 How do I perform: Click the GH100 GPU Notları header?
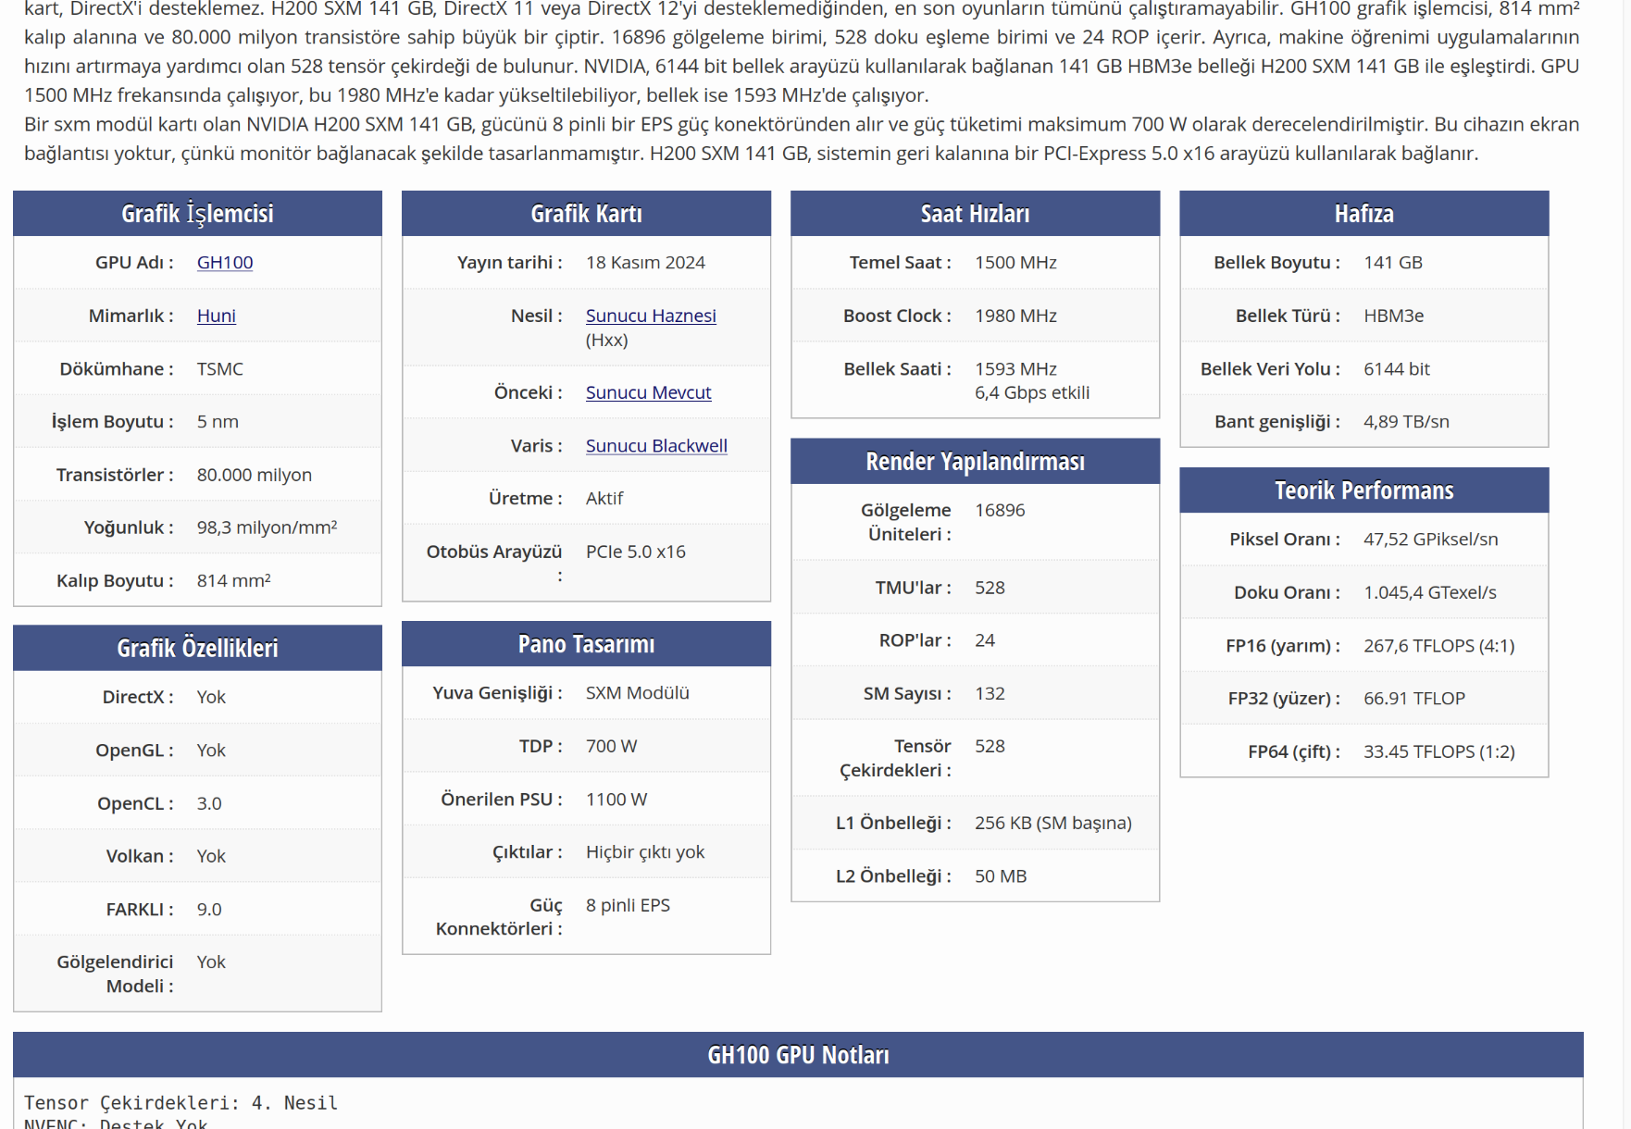pos(798,1055)
